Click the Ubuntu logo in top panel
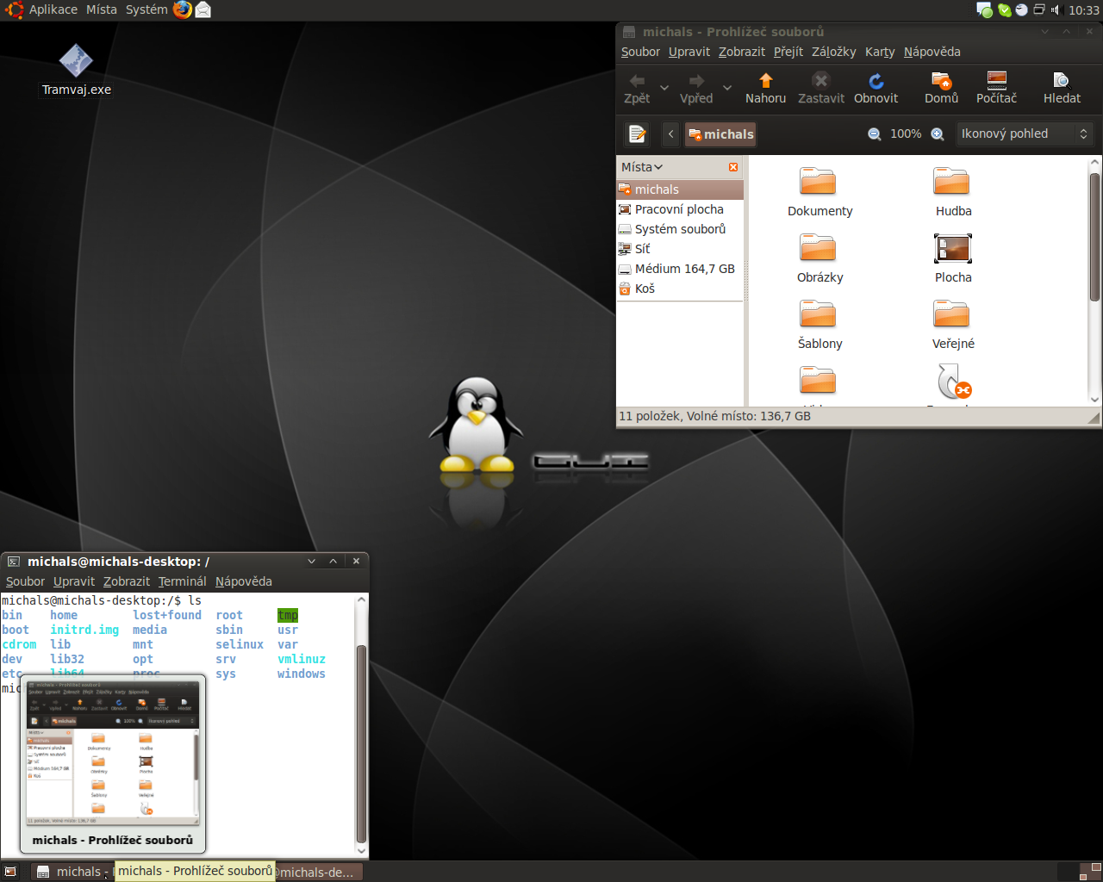1103x882 pixels. click(15, 9)
